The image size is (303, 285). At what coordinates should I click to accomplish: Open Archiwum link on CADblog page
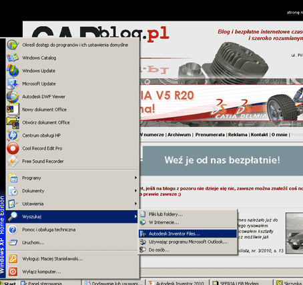point(179,135)
